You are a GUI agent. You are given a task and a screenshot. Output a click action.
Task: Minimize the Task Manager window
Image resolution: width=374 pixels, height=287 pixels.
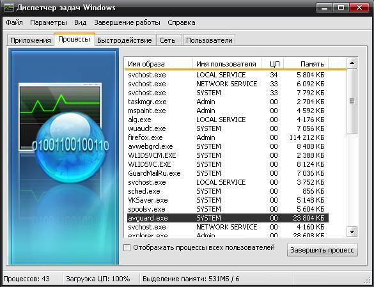324,8
